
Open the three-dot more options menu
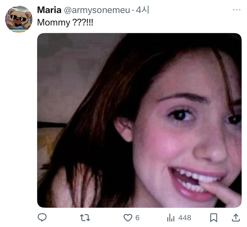click(x=237, y=10)
